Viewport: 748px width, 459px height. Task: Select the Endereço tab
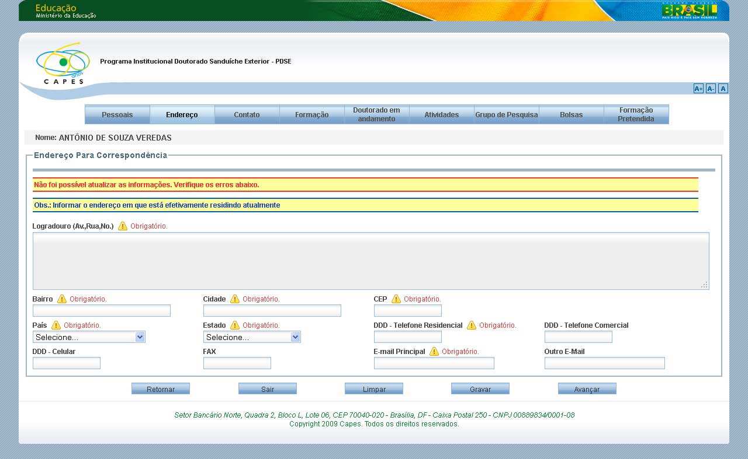pyautogui.click(x=182, y=114)
